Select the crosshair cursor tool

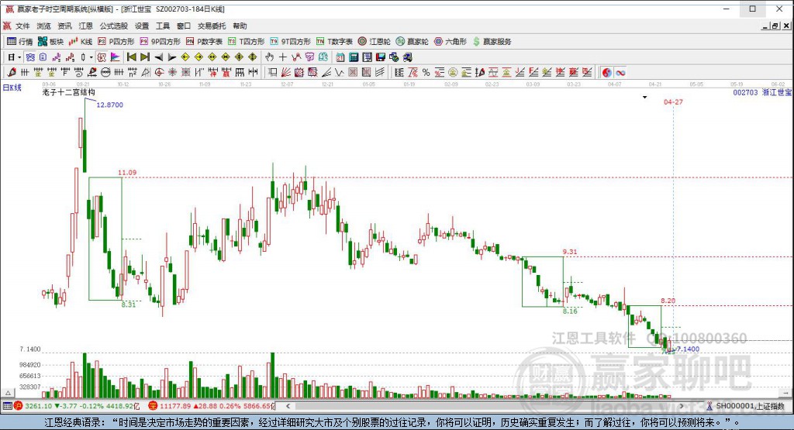click(282, 57)
